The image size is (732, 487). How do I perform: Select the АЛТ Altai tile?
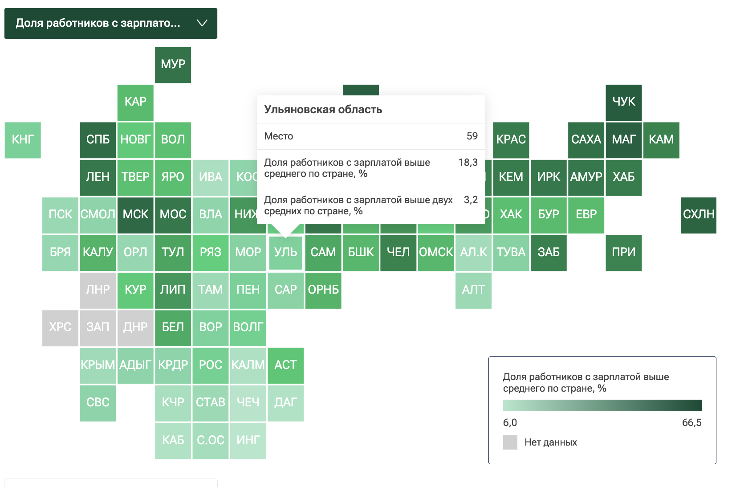click(473, 291)
